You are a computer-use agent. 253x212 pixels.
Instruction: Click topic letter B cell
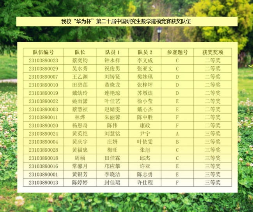[177, 142]
